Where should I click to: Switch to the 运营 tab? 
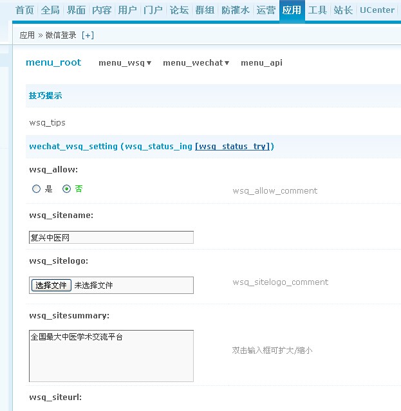pos(266,10)
